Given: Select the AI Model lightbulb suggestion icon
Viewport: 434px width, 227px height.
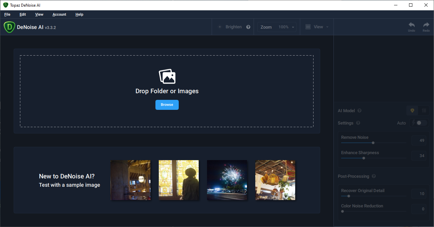Looking at the screenshot, I should (x=412, y=111).
